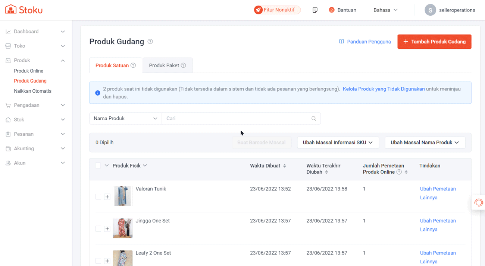Check the Valoran Tunik row checkbox
Viewport: 485px width, 266px height.
coord(98,197)
